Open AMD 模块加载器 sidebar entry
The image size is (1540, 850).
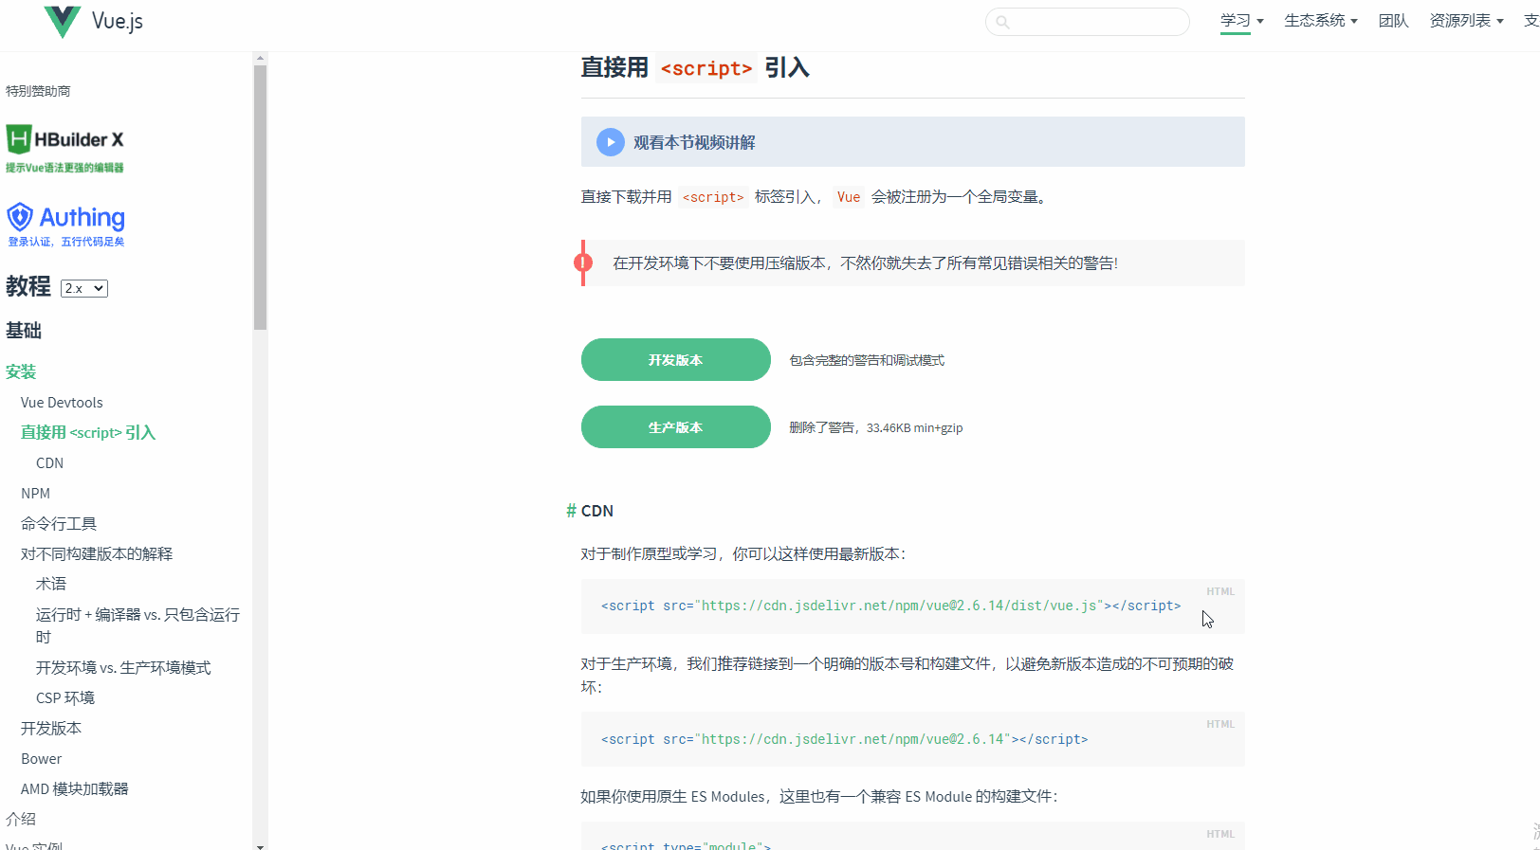click(74, 788)
